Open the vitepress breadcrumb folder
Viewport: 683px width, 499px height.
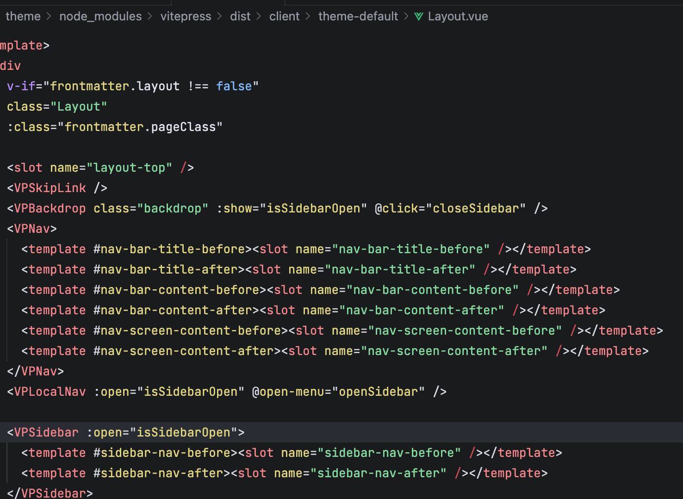tap(186, 17)
